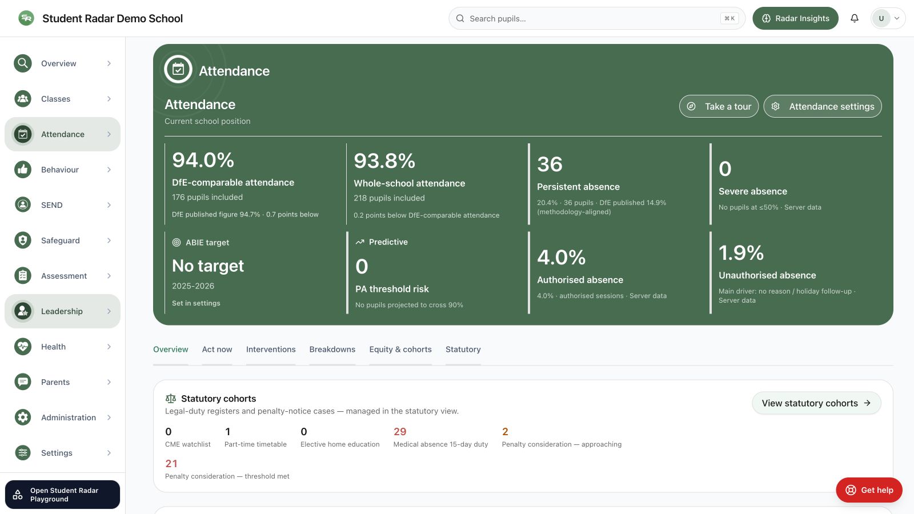914x514 pixels.
Task: Open the Breakdowns tab
Action: 332,350
